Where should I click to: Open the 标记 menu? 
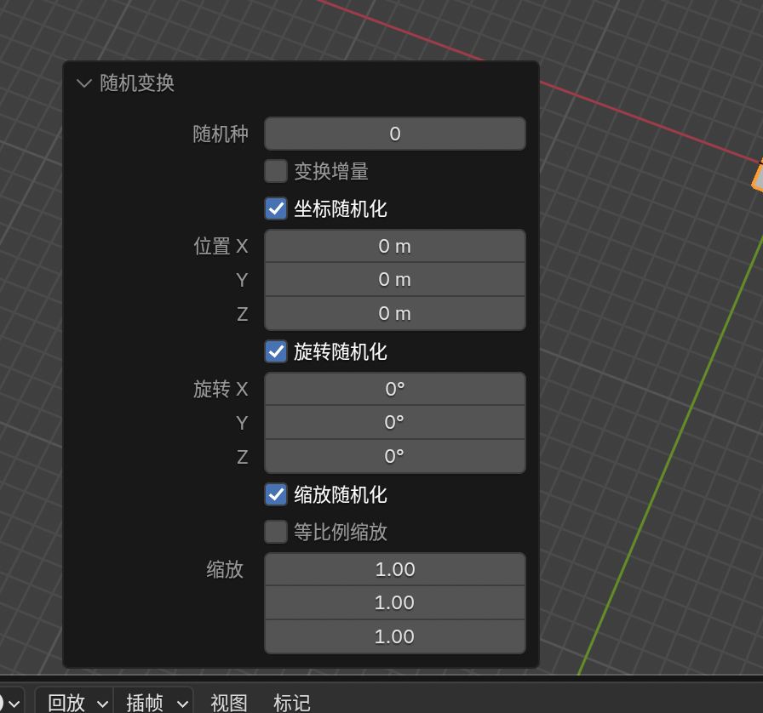[x=291, y=702]
